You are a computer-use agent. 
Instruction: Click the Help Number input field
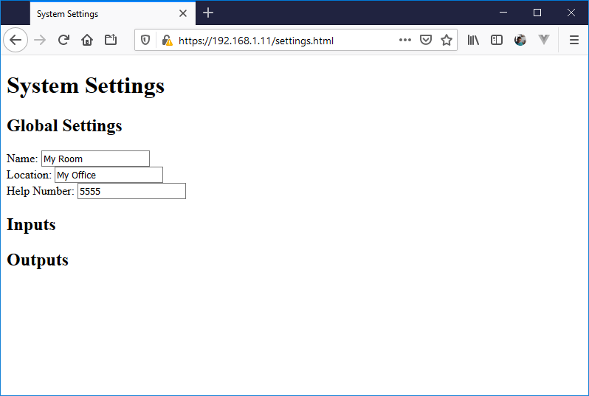[131, 191]
